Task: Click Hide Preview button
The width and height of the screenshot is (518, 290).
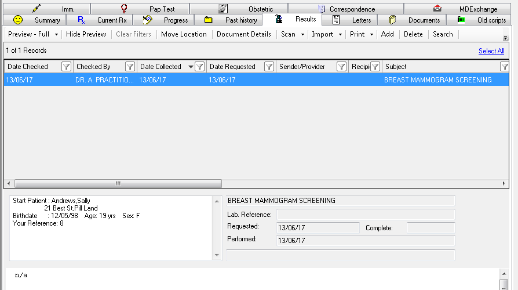Action: tap(86, 34)
